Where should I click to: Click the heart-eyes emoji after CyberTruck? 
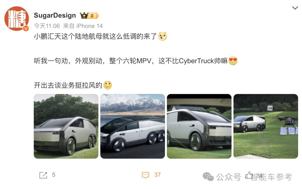coord(233,61)
